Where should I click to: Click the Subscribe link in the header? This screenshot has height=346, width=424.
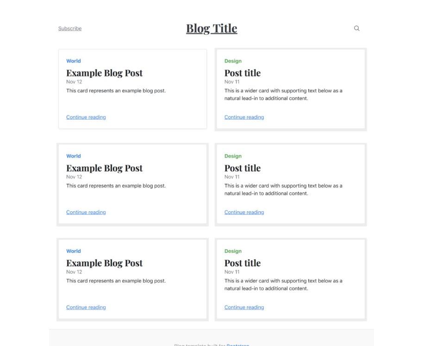69,28
